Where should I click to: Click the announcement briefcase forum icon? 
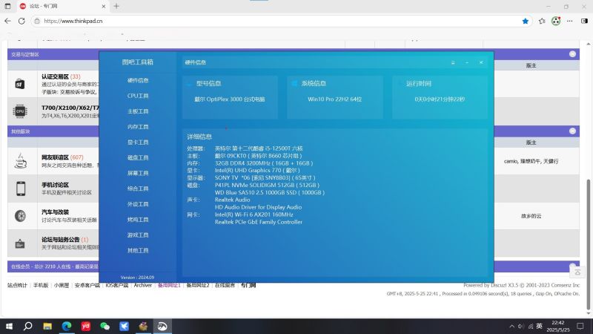[x=20, y=243]
